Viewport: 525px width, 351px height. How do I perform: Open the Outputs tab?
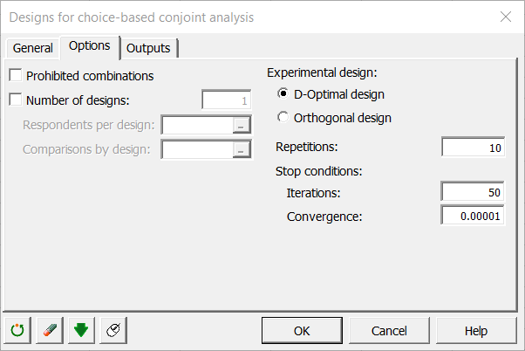(148, 48)
